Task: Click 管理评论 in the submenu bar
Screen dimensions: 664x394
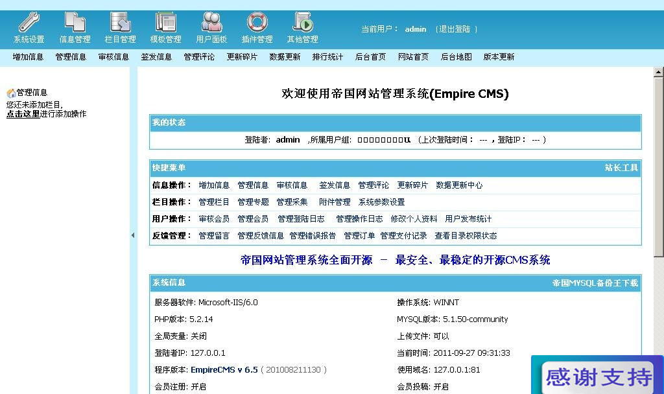Action: [199, 57]
